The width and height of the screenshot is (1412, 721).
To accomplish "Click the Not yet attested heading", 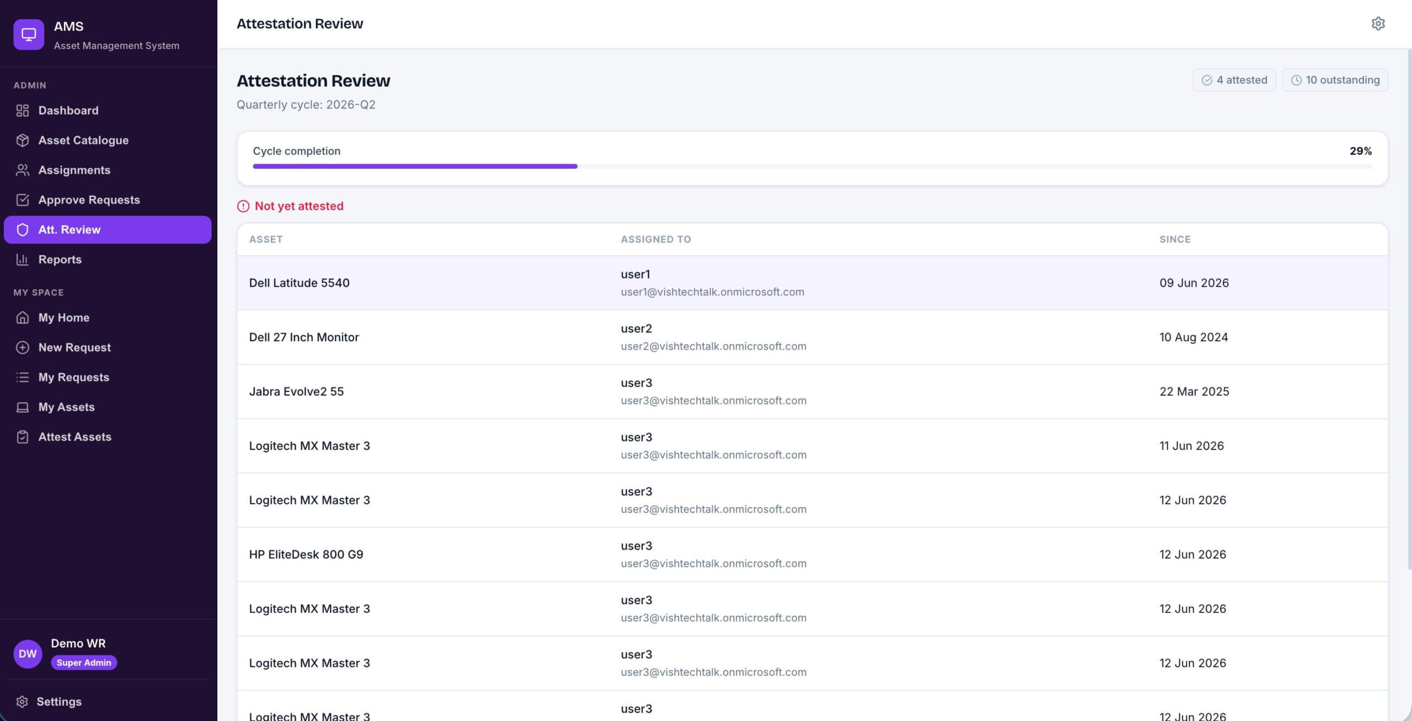I will tap(299, 206).
